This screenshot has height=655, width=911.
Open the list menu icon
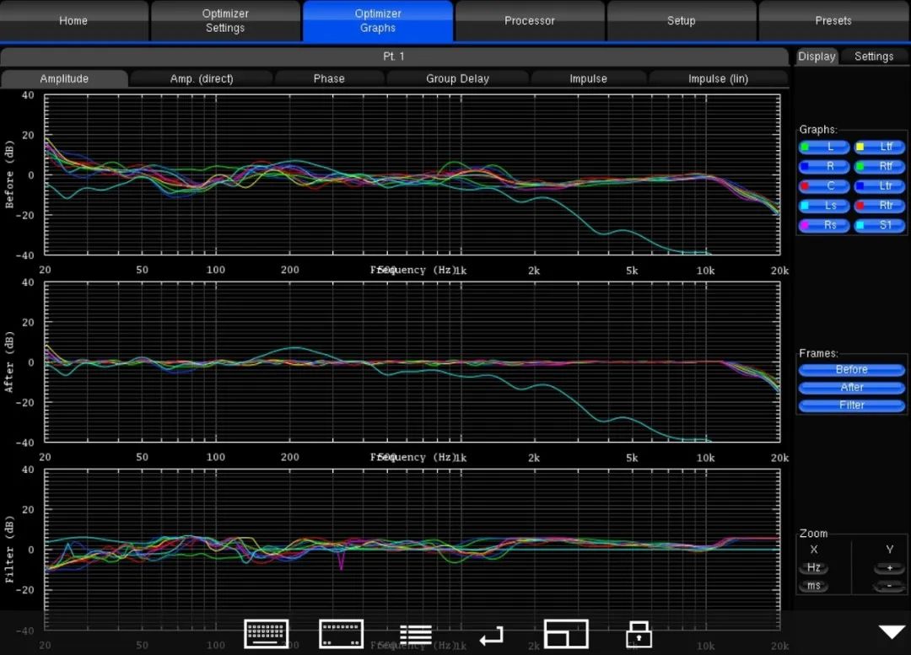[416, 635]
